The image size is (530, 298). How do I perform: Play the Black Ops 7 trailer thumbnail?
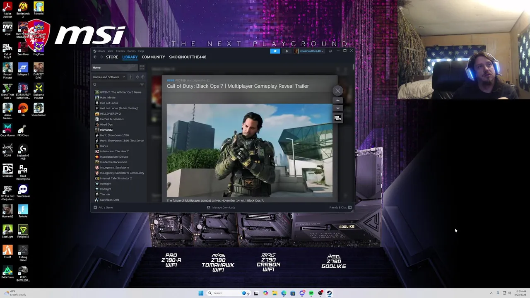tap(249, 150)
